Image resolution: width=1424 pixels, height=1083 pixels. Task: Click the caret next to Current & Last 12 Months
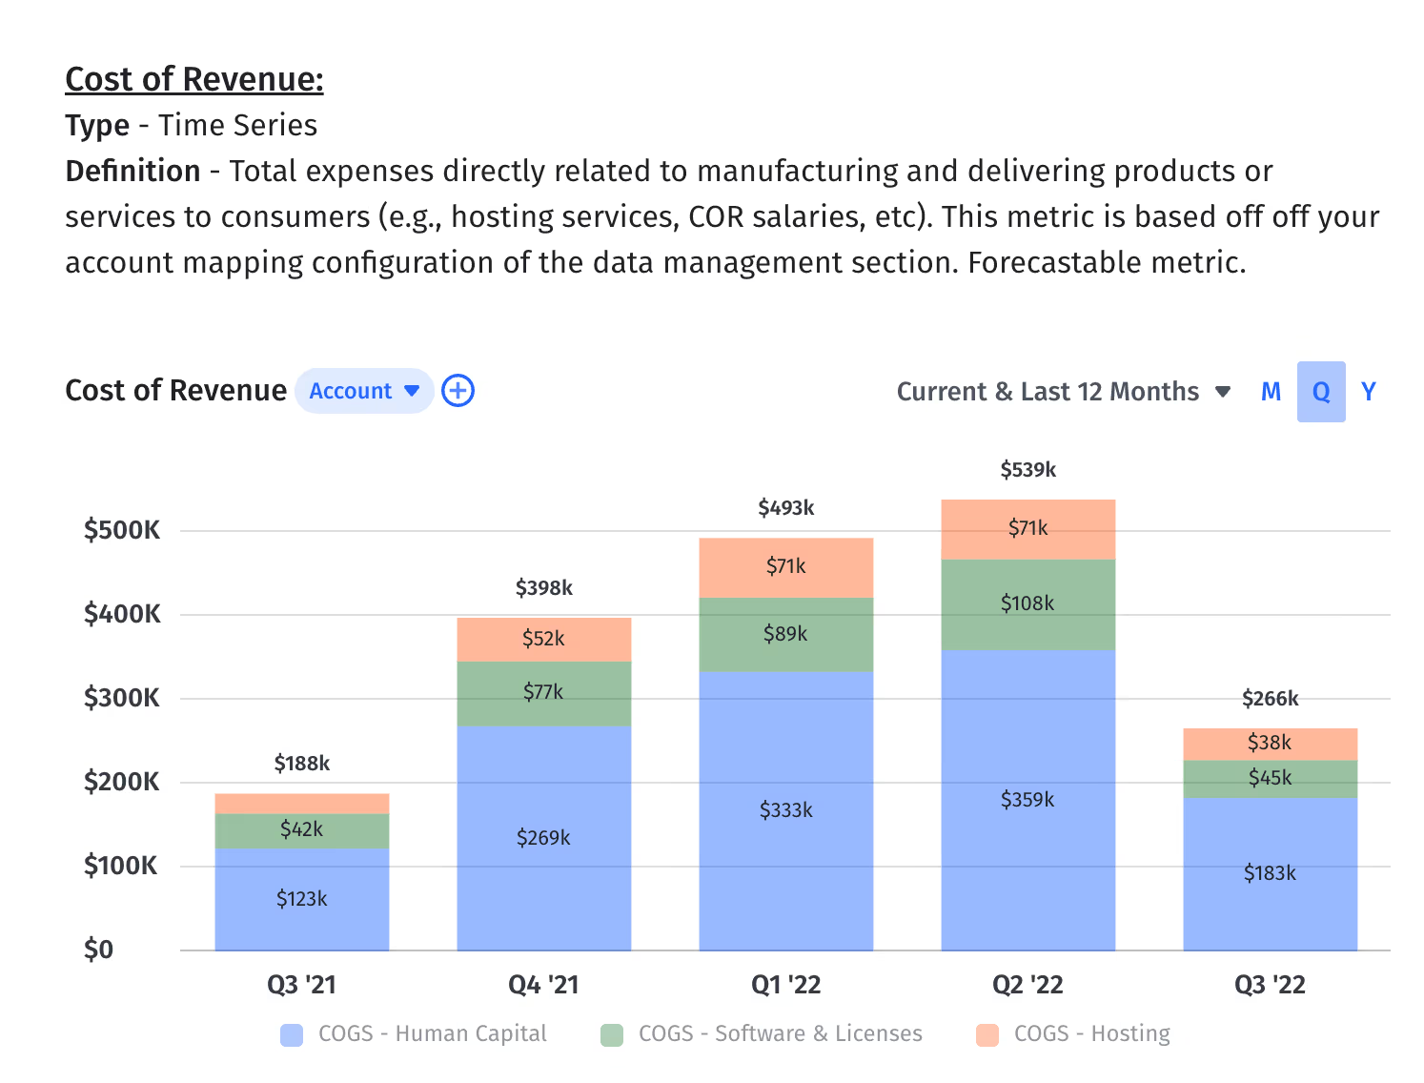click(1223, 391)
